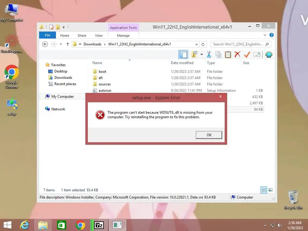Screen dimensions: 308x231
Task: Click the Cut scissors icon
Action: (209, 54)
